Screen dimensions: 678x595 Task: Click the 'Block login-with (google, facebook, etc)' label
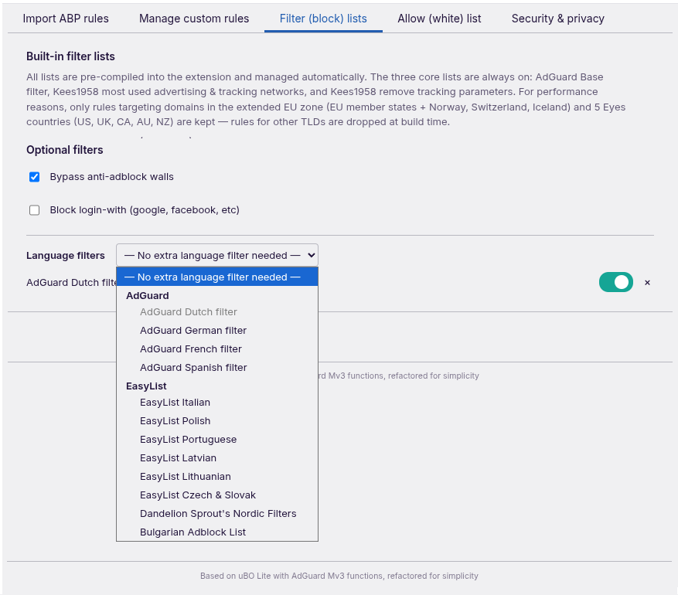tap(145, 210)
